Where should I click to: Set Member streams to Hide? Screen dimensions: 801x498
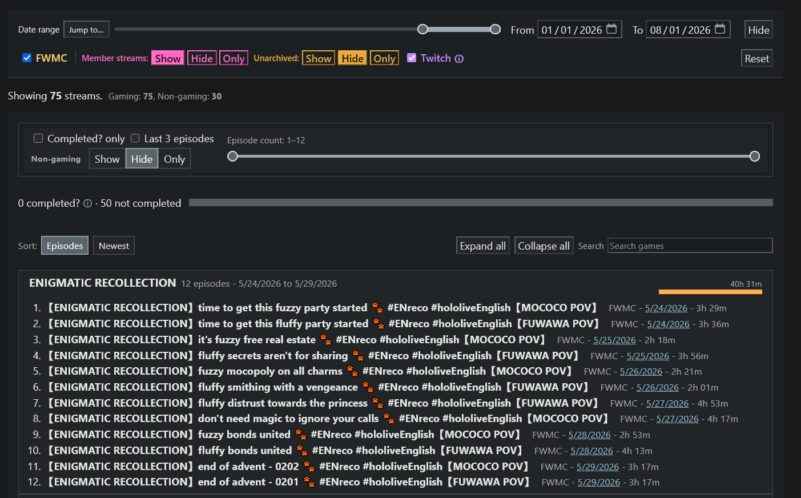[202, 58]
